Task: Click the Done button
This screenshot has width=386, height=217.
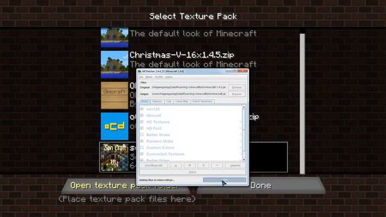Action: click(261, 186)
